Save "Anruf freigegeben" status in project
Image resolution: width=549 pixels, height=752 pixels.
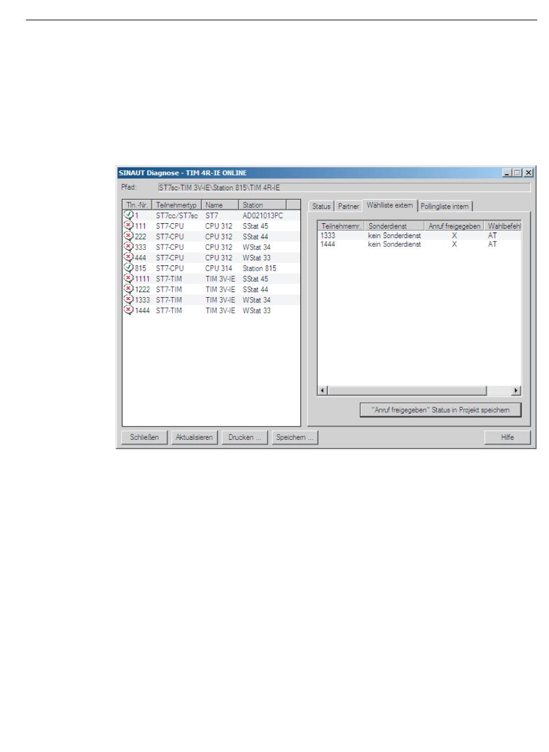440,410
